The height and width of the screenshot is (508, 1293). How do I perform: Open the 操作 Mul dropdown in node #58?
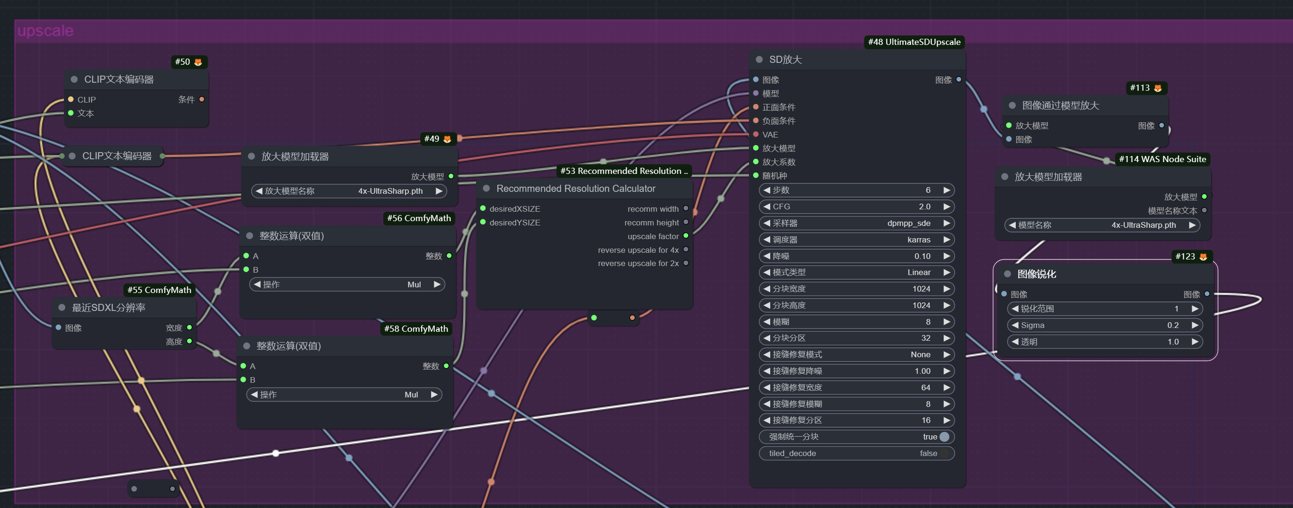click(x=344, y=395)
